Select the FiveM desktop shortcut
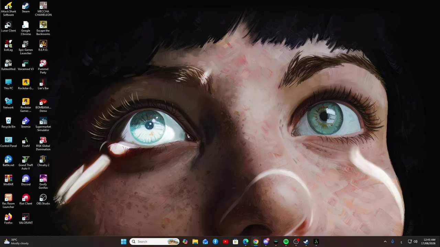440x247 pixels. pyautogui.click(x=26, y=142)
